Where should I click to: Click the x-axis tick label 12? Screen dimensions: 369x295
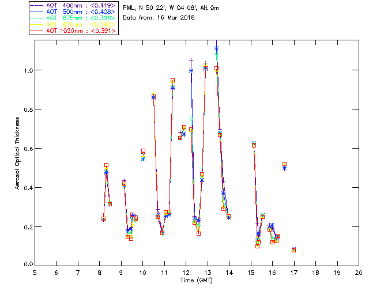point(186,272)
